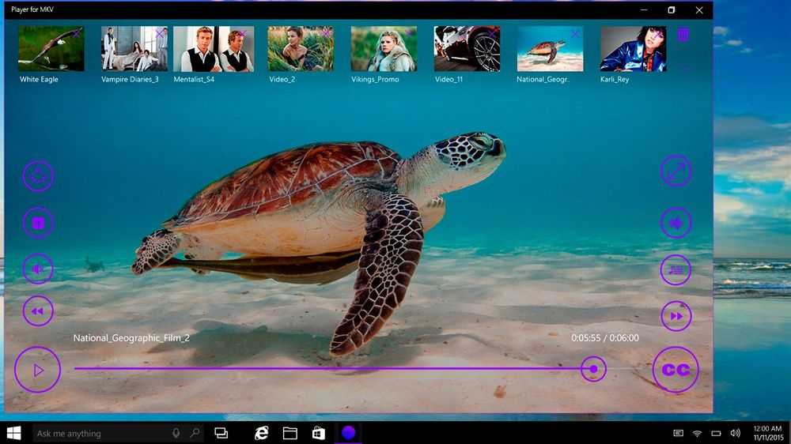
Task: Open the Mentalist_S4 thumbnail
Action: point(214,49)
